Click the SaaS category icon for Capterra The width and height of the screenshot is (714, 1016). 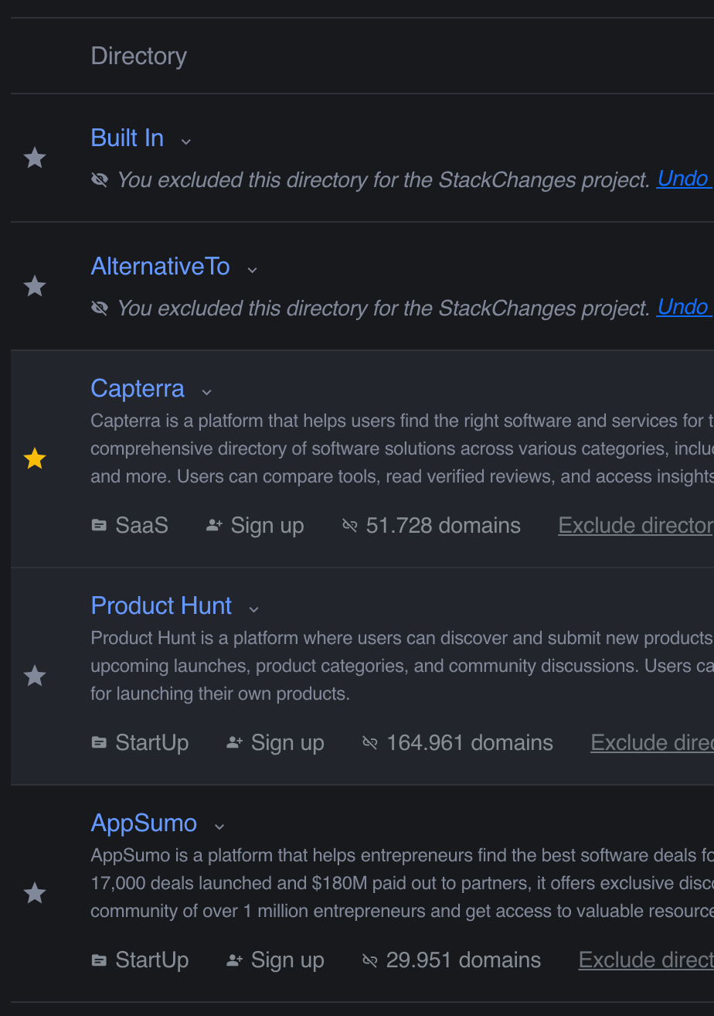99,526
